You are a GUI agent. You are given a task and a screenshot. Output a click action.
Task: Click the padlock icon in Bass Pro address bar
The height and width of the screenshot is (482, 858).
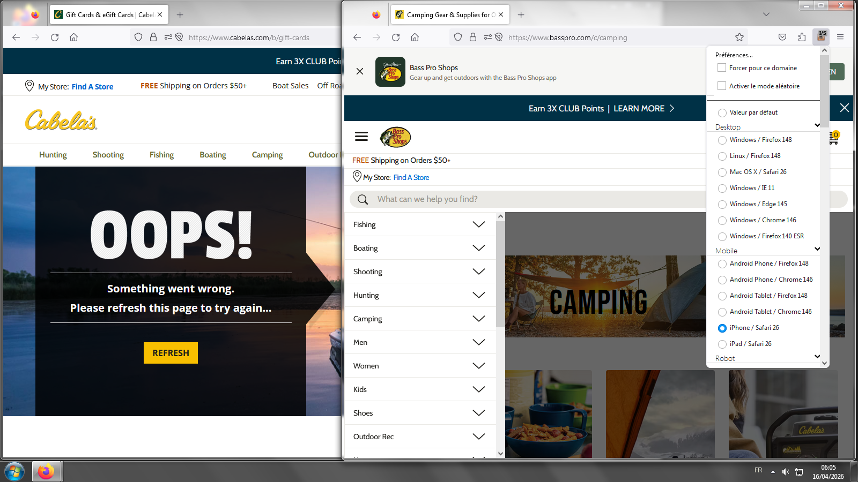coord(472,37)
